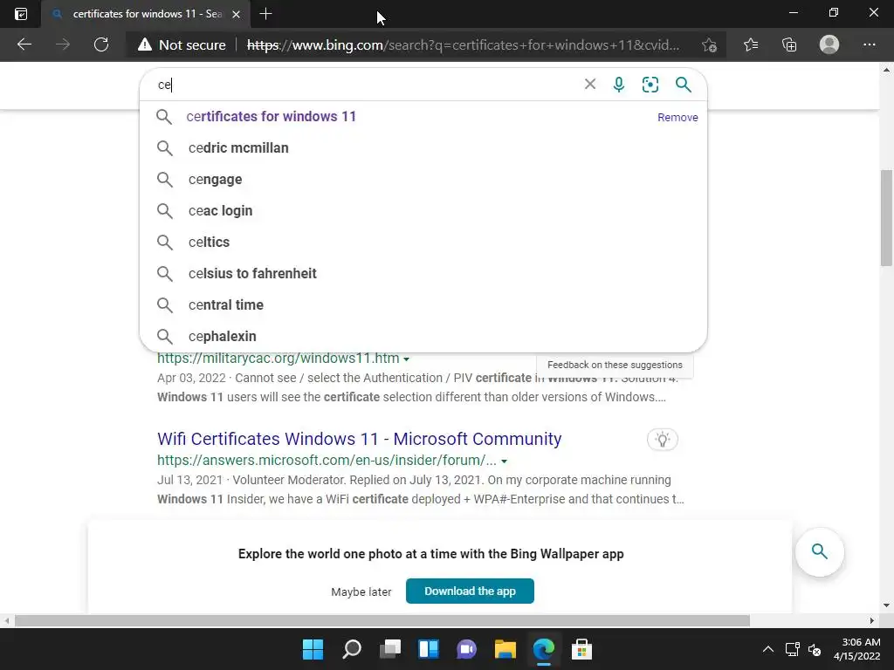Viewport: 894px width, 670px height.
Task: Expand dropdown next to answers.microsoft.com URL
Action: 504,461
